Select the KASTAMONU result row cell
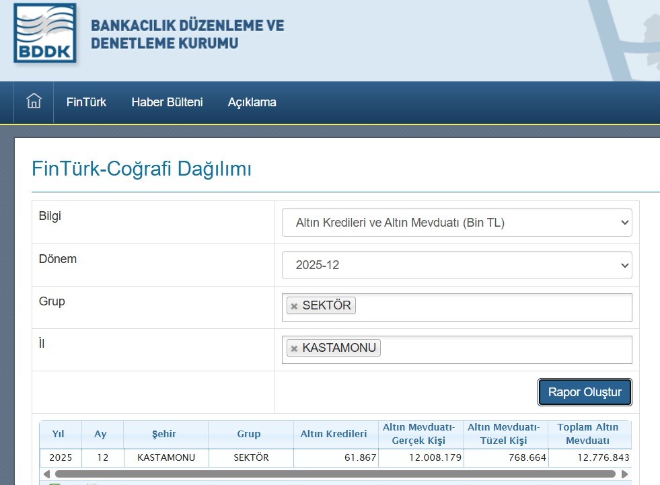The width and height of the screenshot is (660, 485). [166, 457]
